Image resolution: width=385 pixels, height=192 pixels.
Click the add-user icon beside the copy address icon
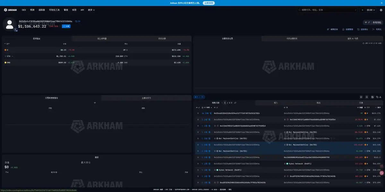pyautogui.click(x=79, y=21)
